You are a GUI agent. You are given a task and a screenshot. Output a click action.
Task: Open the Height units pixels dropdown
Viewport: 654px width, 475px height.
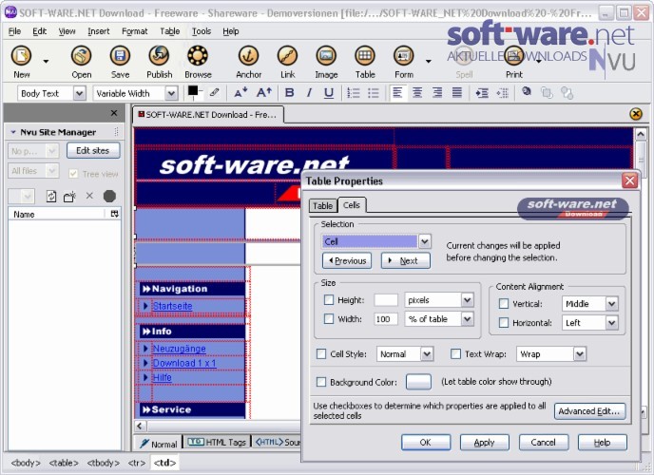coord(439,299)
